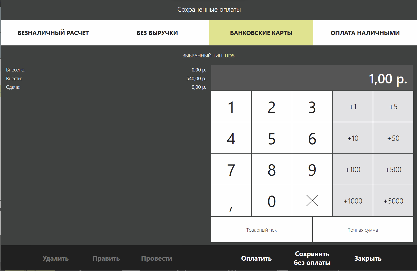Click the Править button
This screenshot has height=271, width=417.
(106, 258)
